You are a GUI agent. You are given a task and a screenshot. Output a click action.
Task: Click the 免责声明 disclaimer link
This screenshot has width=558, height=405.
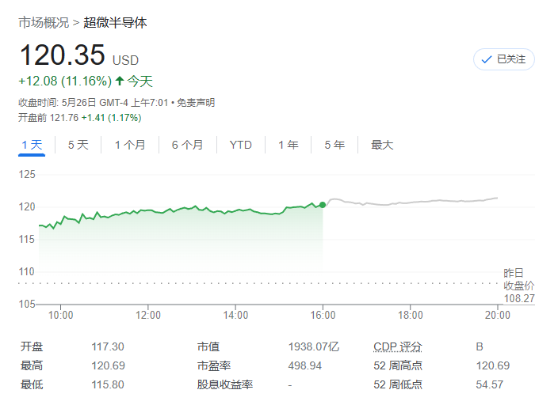196,102
